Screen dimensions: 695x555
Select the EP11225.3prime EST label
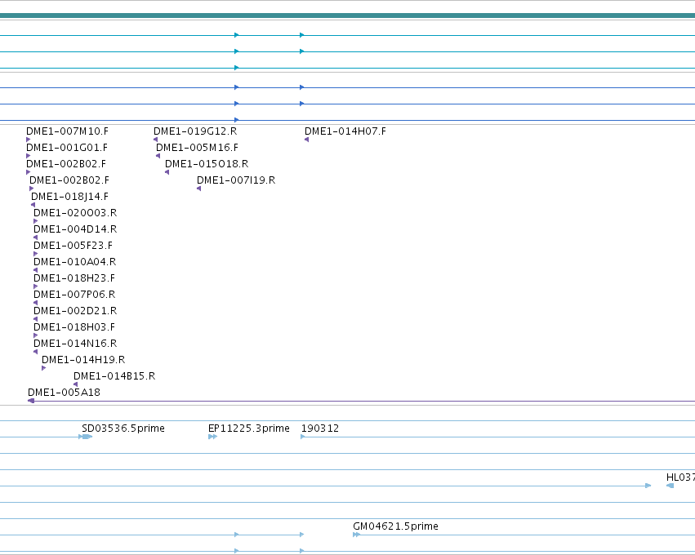(x=249, y=428)
